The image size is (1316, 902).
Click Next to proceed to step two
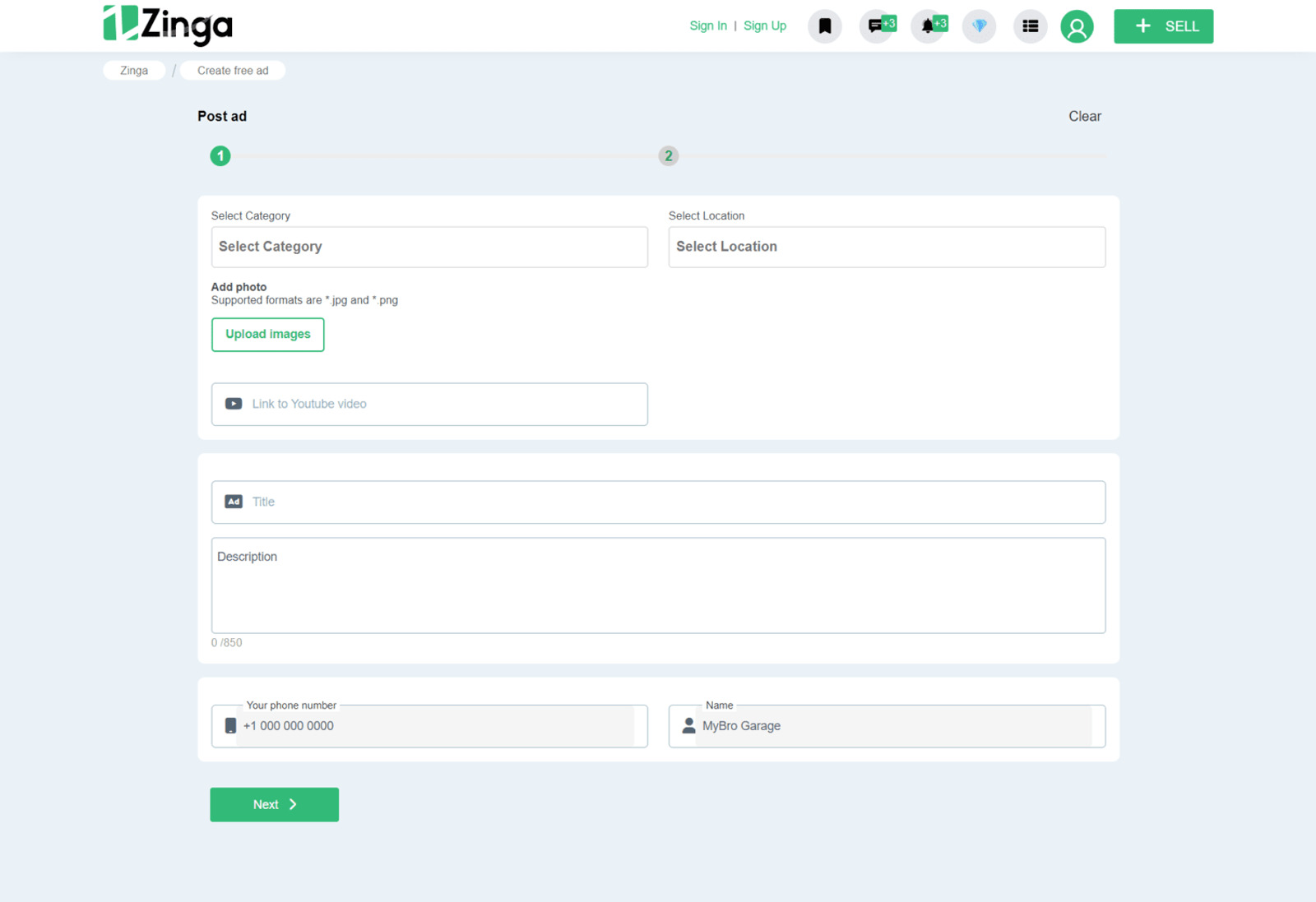[274, 804]
